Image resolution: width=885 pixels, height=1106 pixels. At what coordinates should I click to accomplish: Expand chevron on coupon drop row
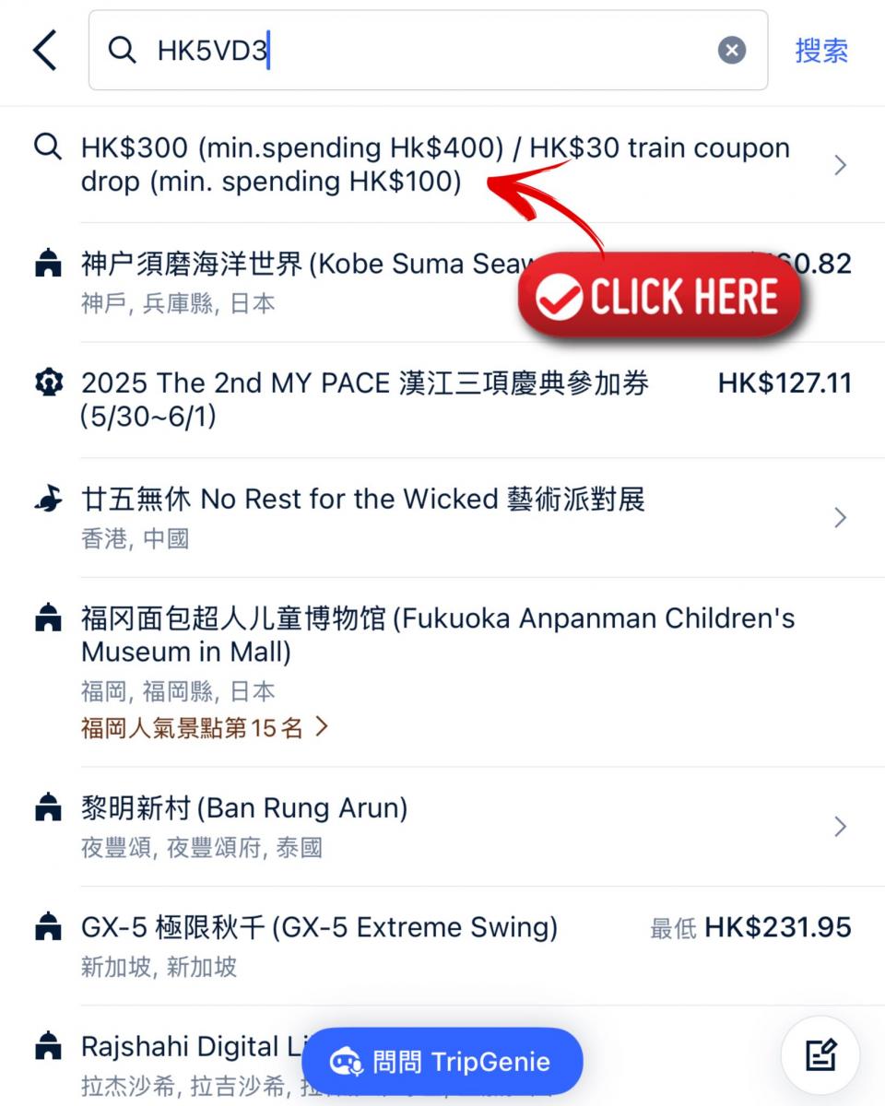click(840, 165)
